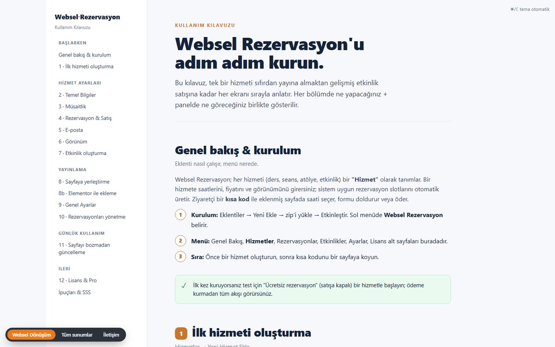
Task: Open İletişim in bottom bar
Action: pos(111,335)
